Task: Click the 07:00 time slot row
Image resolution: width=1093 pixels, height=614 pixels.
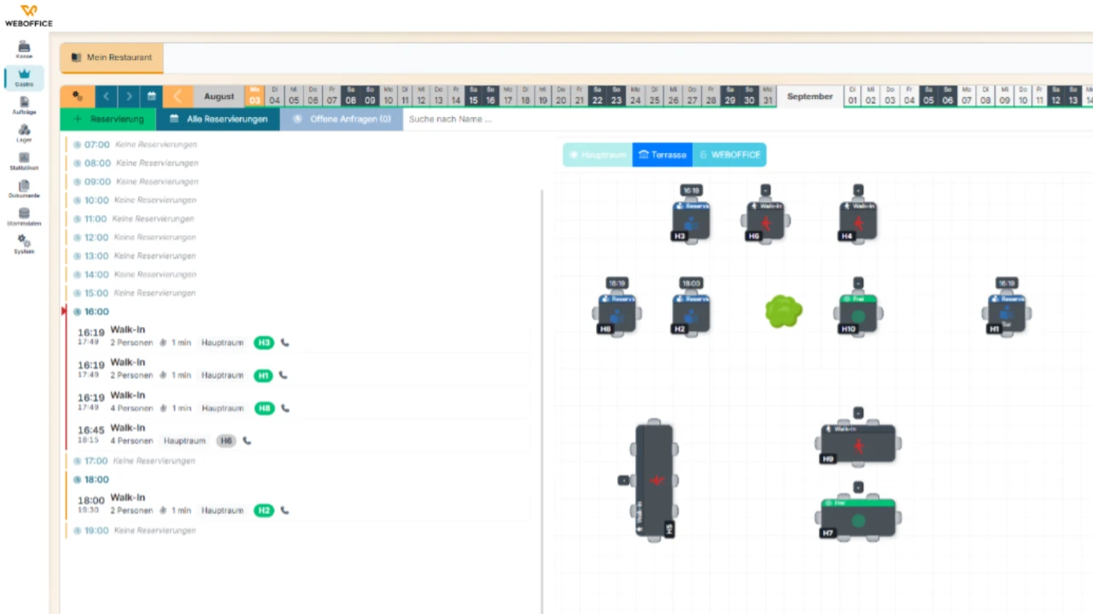Action: coord(299,144)
